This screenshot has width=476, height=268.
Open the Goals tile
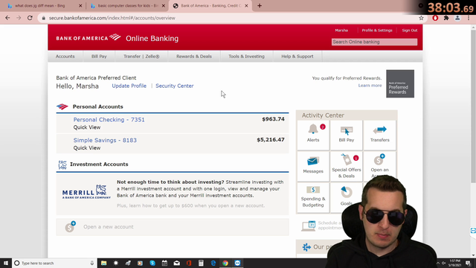347,197
